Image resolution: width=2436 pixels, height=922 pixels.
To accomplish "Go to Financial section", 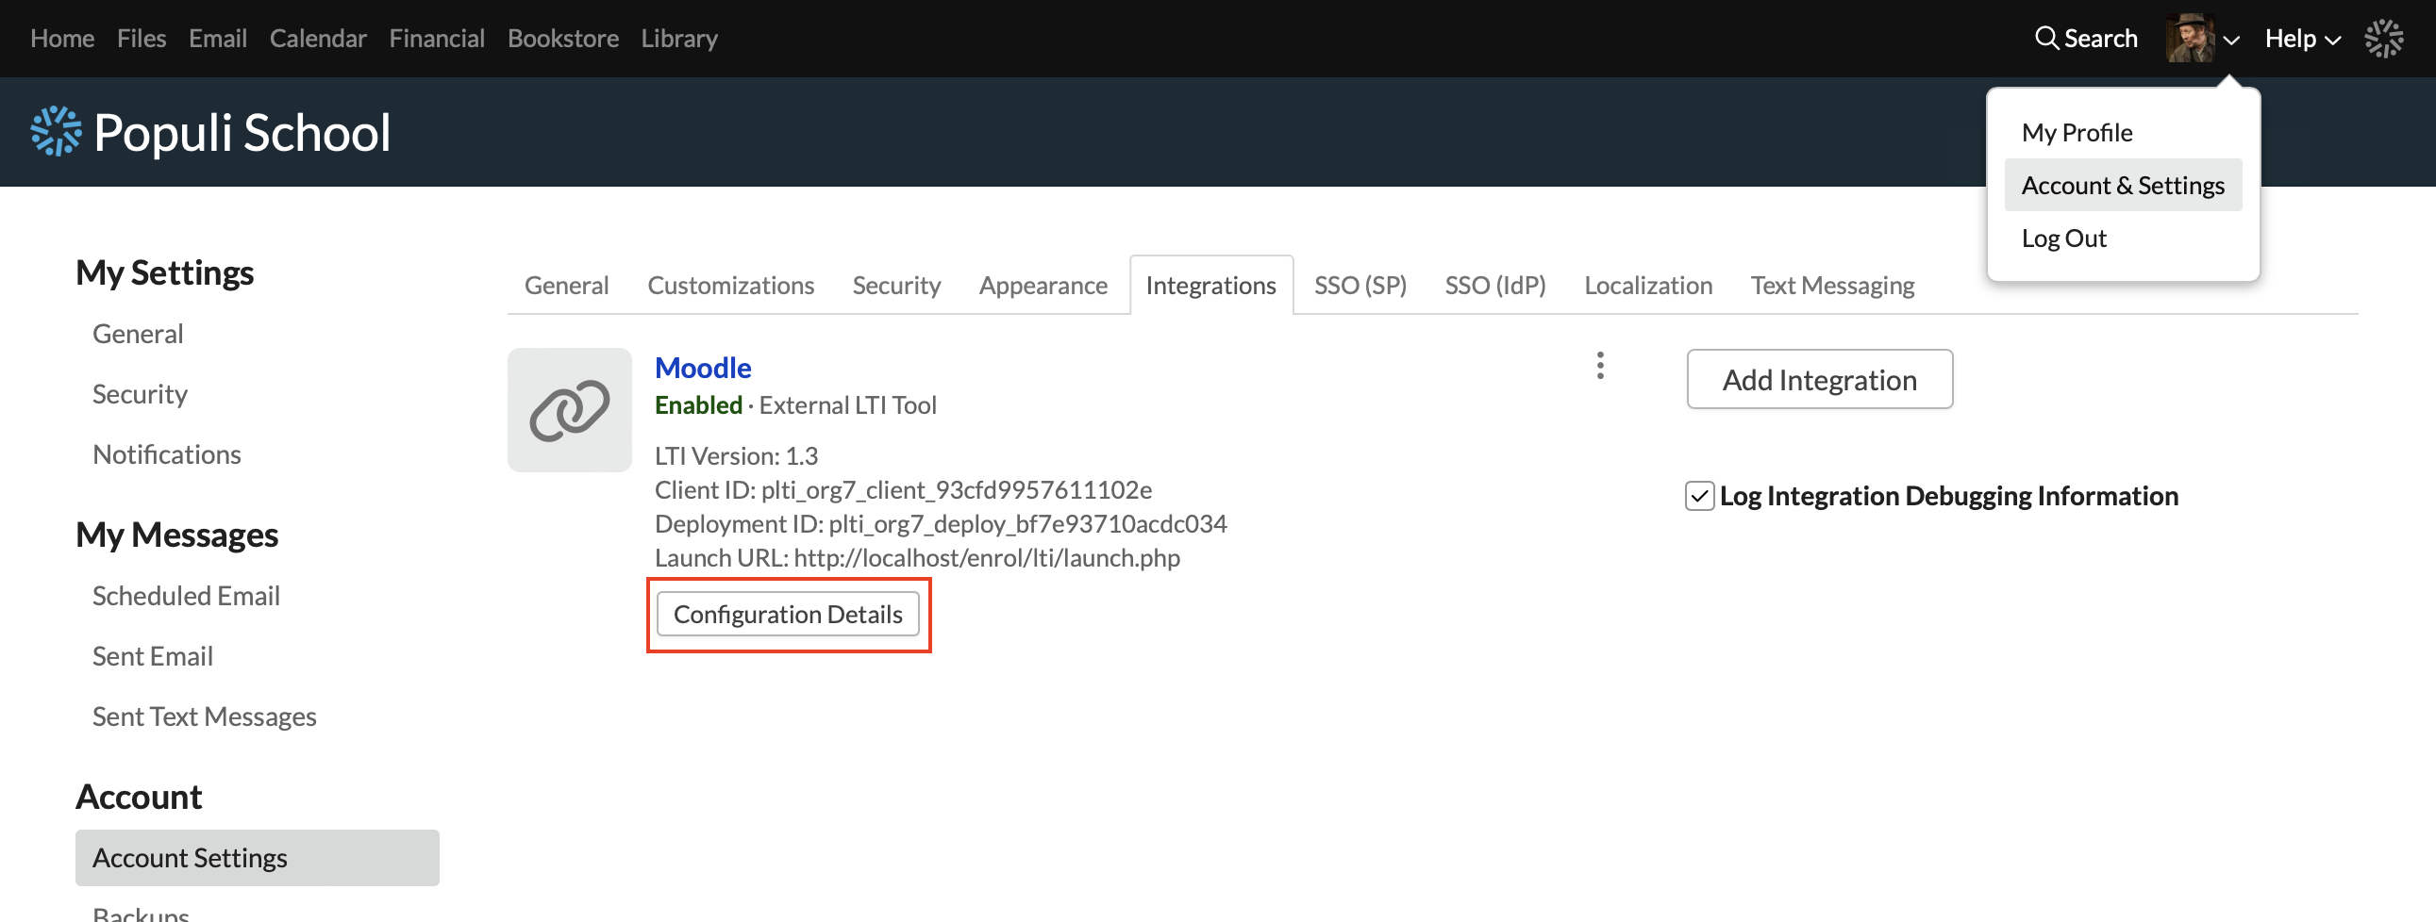I will (x=437, y=38).
